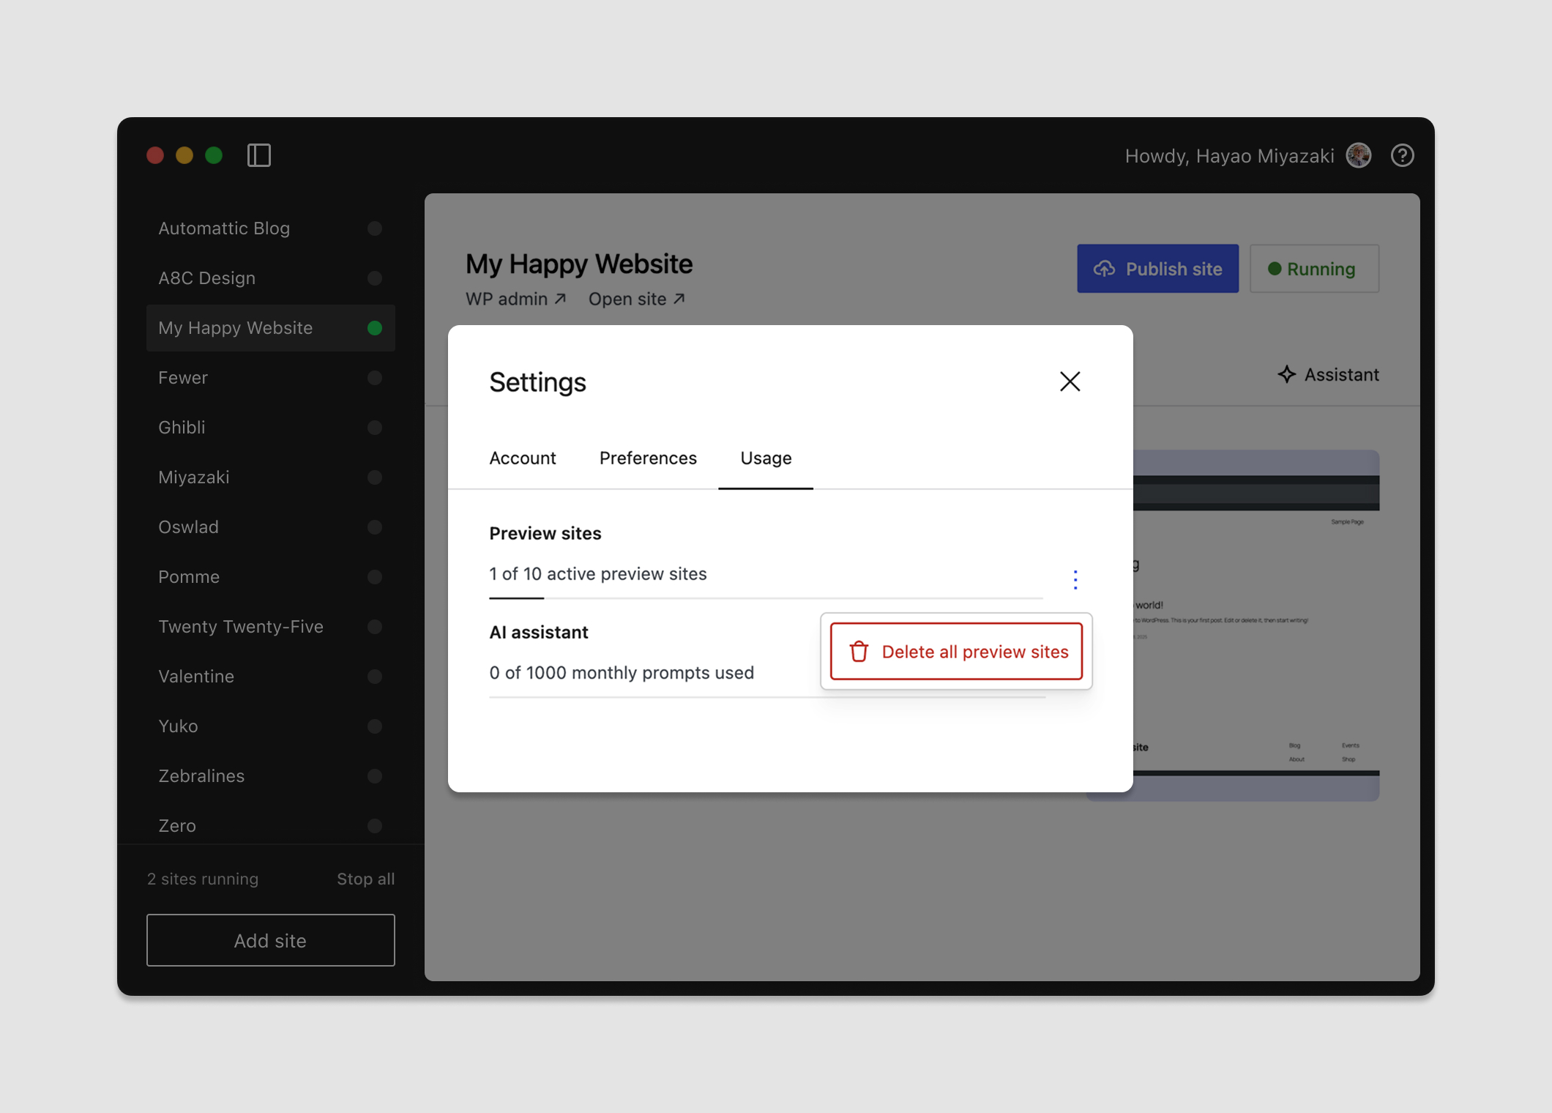Viewport: 1552px width, 1113px height.
Task: Click the Add site button
Action: click(x=271, y=940)
